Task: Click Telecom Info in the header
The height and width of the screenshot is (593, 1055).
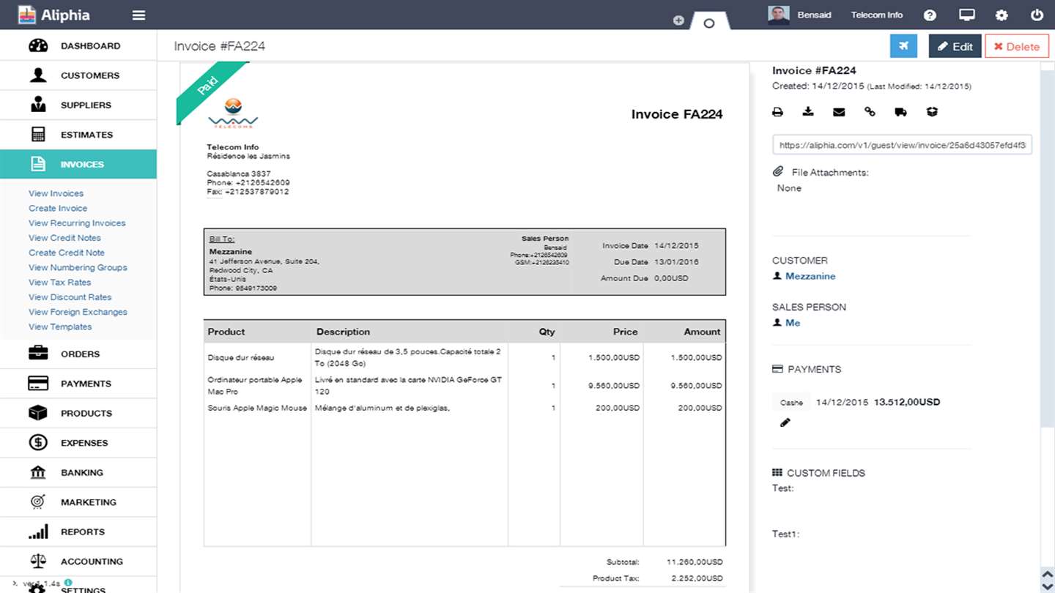Action: click(877, 15)
